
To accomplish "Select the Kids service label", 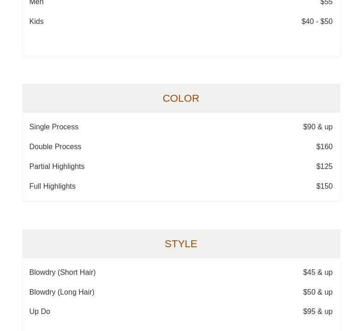I will click(36, 22).
